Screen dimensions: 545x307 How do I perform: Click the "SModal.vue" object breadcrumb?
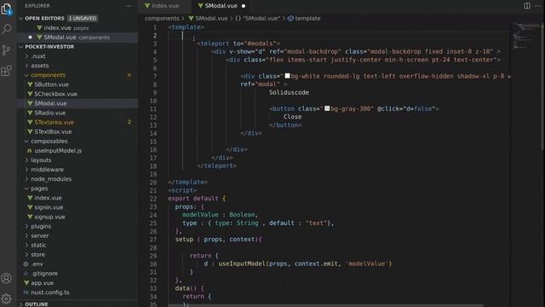pyautogui.click(x=258, y=19)
